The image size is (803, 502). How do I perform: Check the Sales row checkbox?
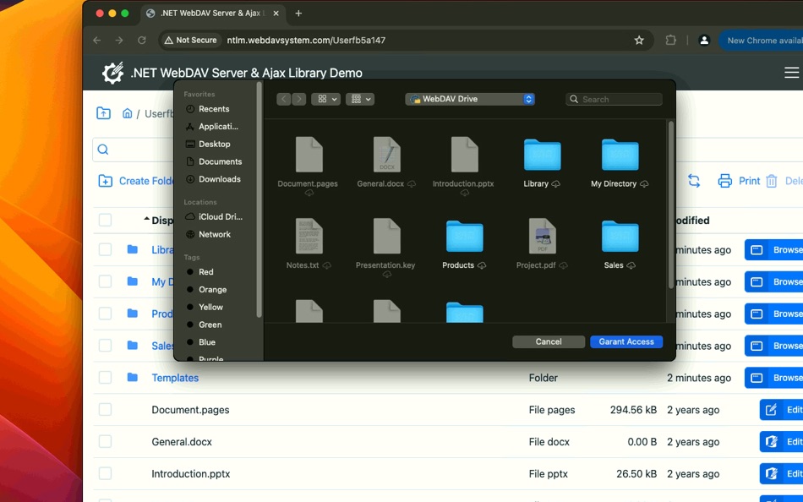tap(105, 346)
